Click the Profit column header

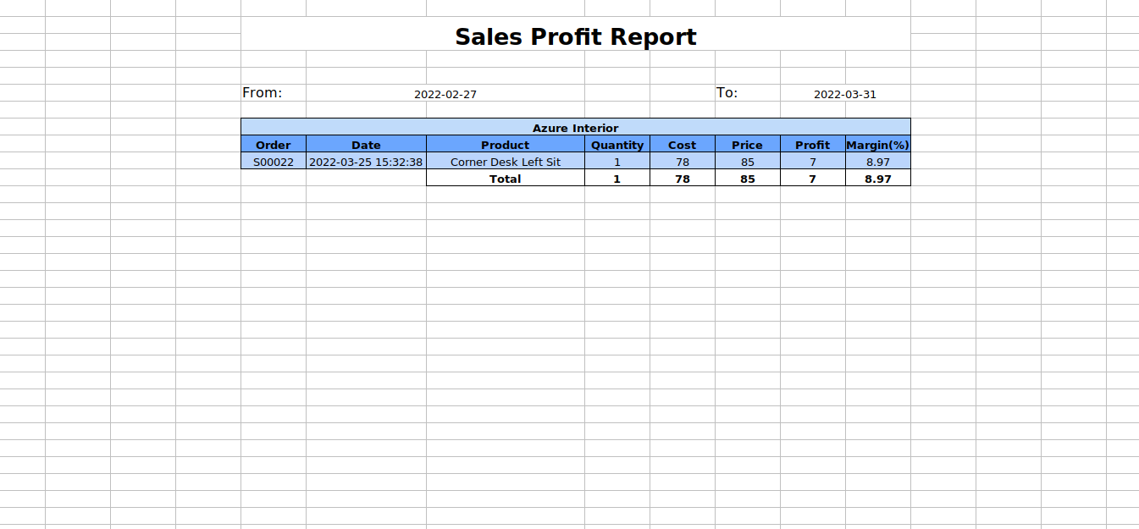[812, 145]
